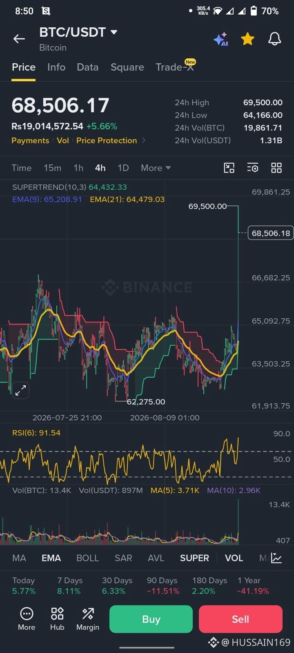
Task: Toggle the SAR indicator
Action: tap(123, 558)
